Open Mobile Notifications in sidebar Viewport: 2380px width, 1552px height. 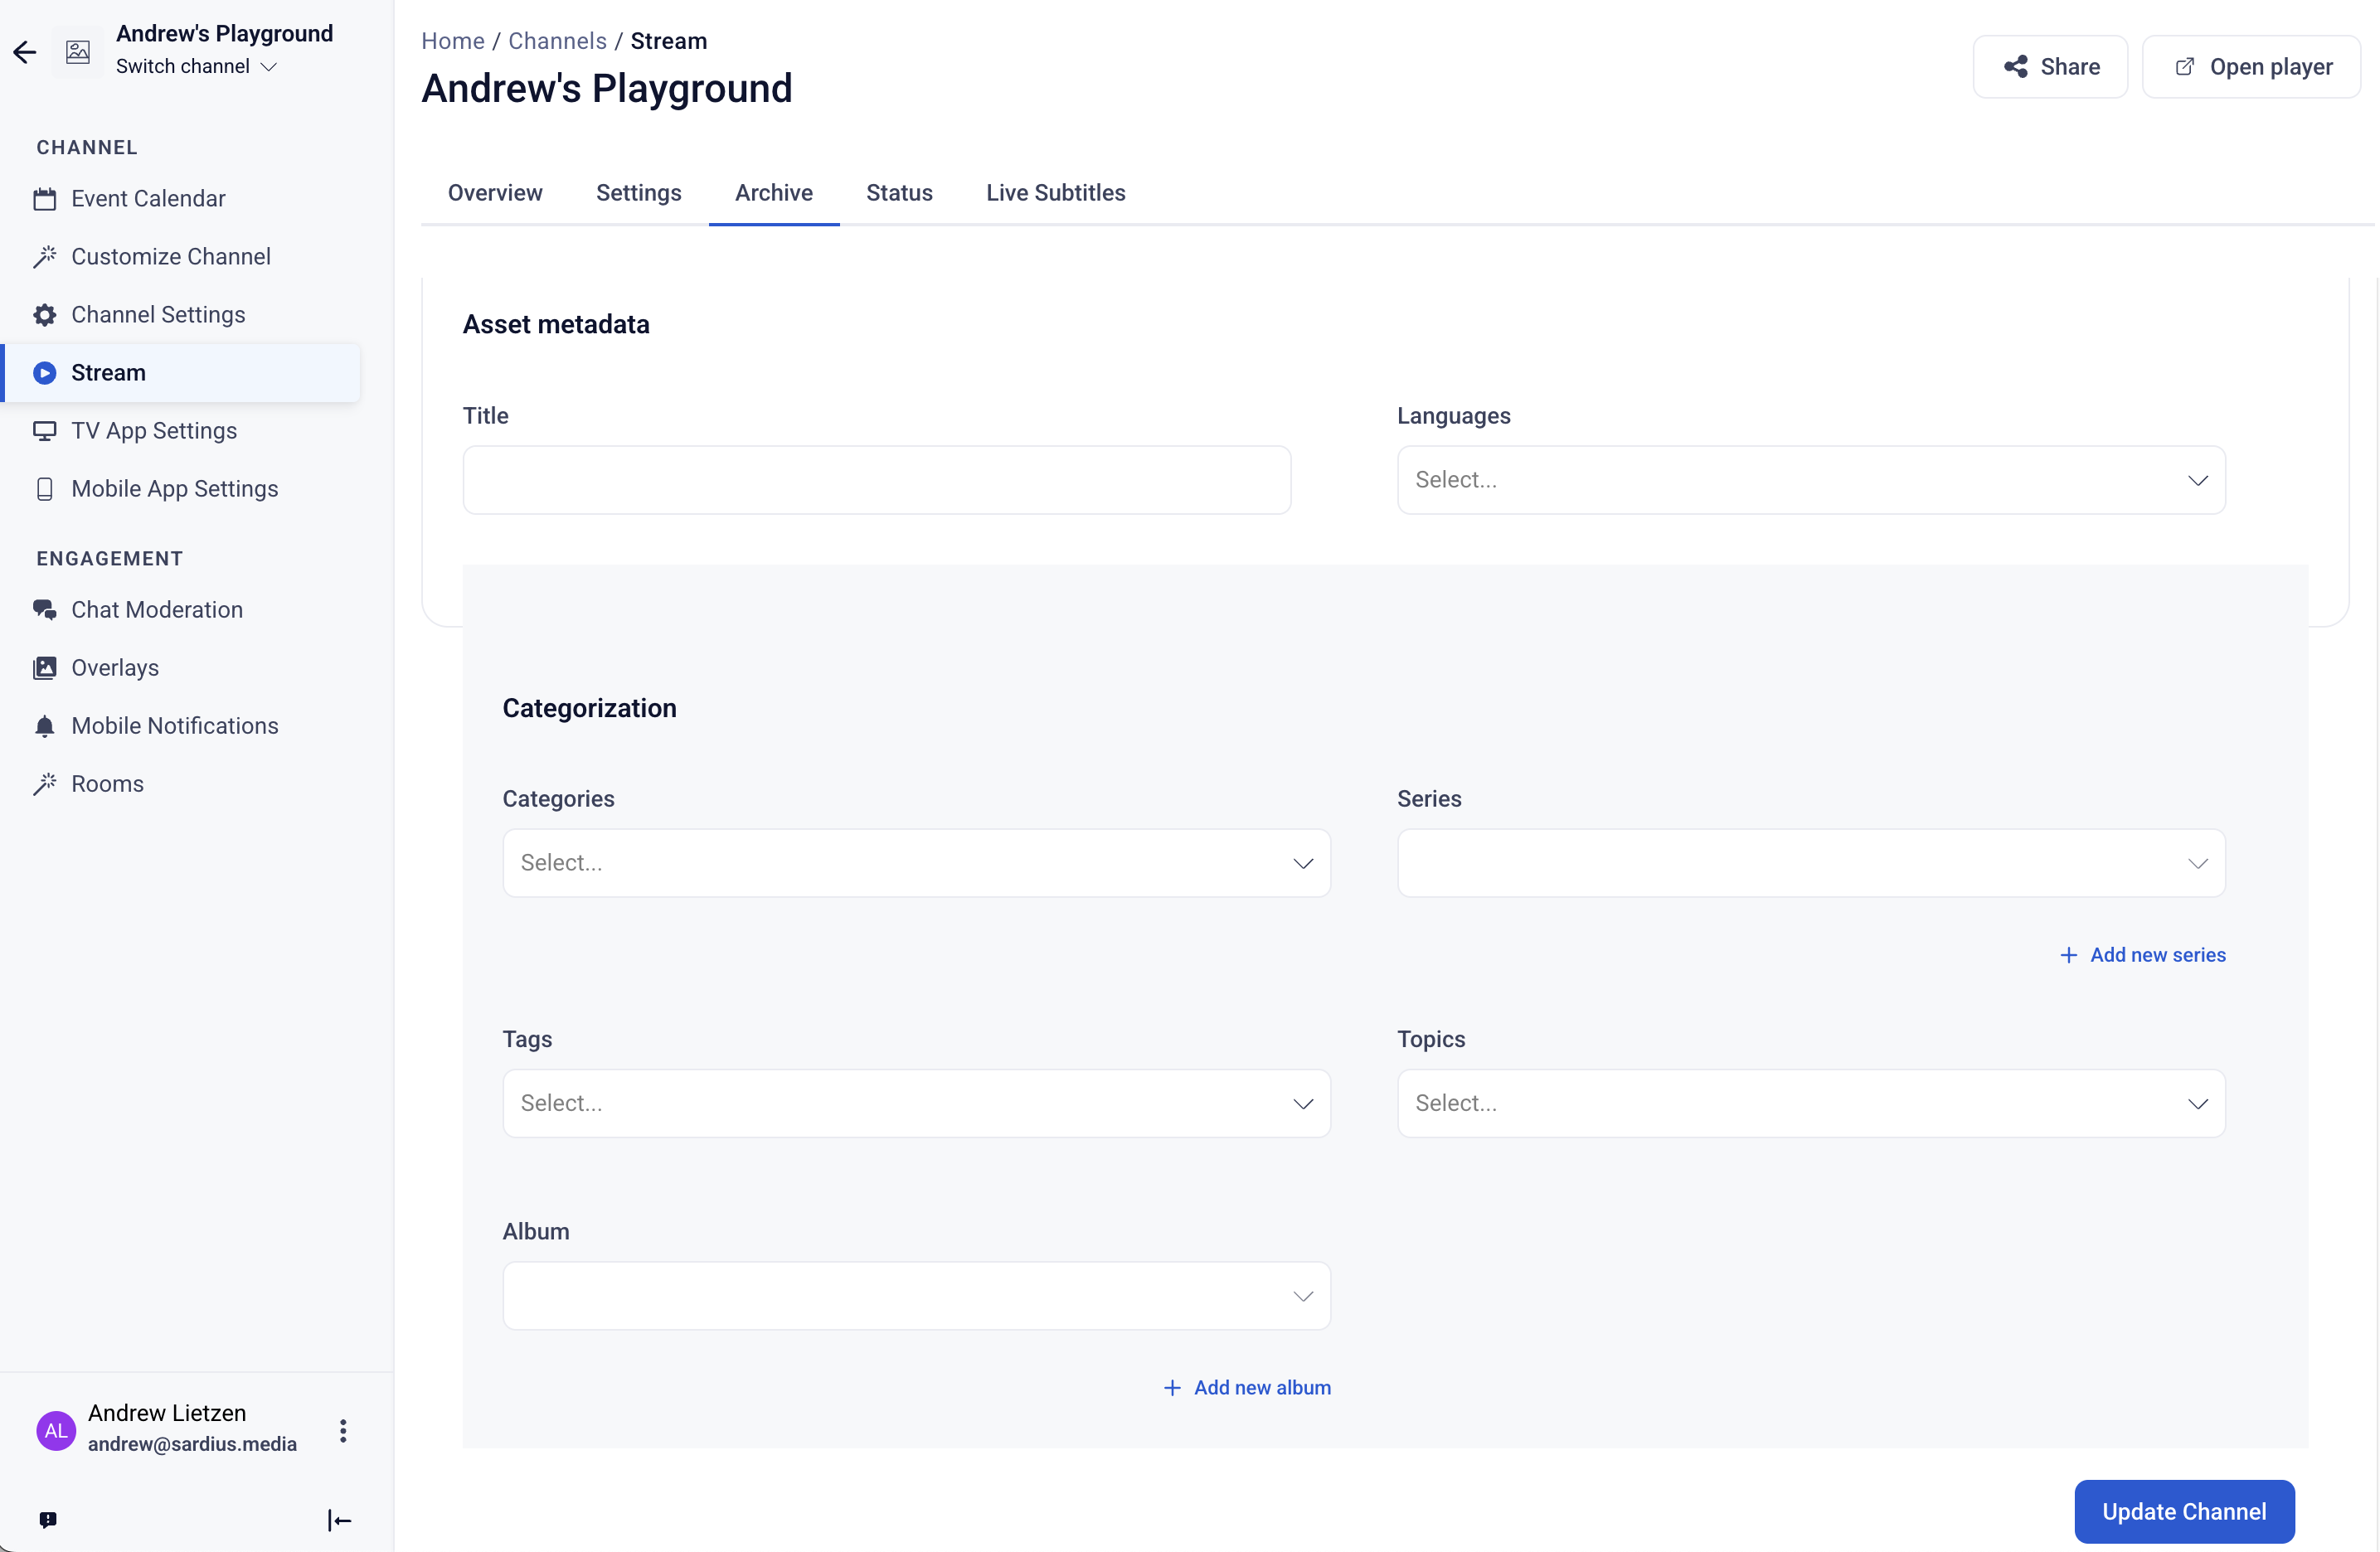click(x=182, y=726)
